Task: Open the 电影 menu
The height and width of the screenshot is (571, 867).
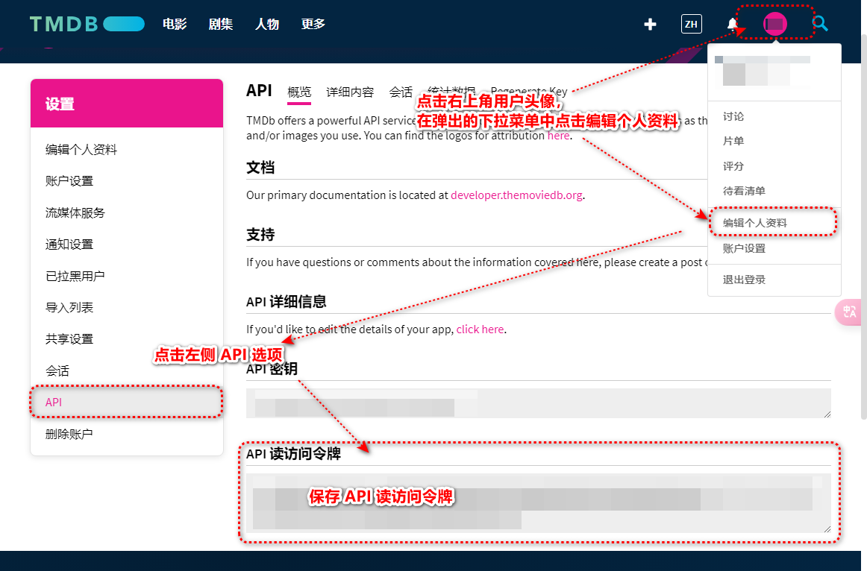Action: [175, 24]
